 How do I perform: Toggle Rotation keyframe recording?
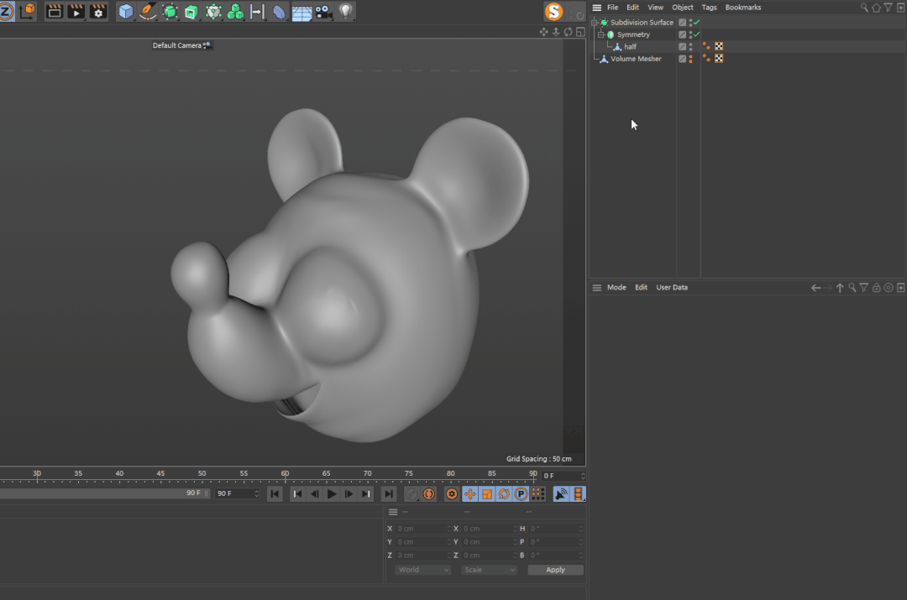(x=504, y=493)
